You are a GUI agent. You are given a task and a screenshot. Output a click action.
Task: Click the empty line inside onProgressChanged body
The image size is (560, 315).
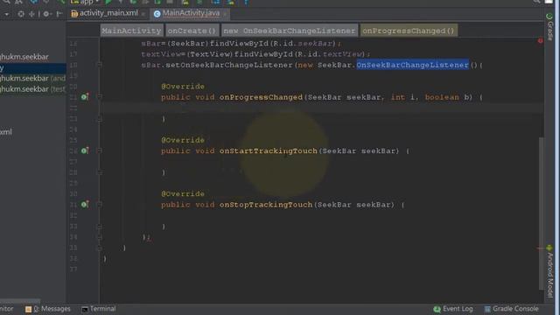(x=321, y=108)
